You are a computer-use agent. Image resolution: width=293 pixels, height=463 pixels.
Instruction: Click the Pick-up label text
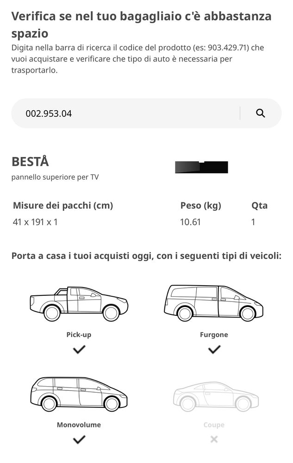(x=79, y=335)
